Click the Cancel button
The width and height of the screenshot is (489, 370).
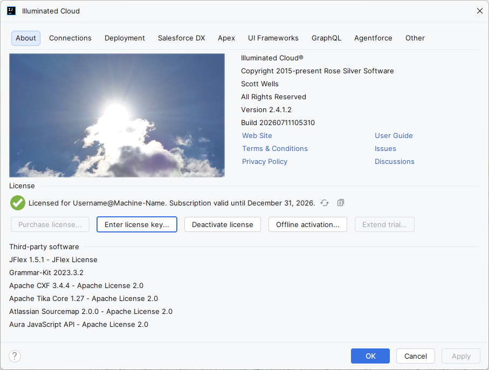[x=415, y=356]
